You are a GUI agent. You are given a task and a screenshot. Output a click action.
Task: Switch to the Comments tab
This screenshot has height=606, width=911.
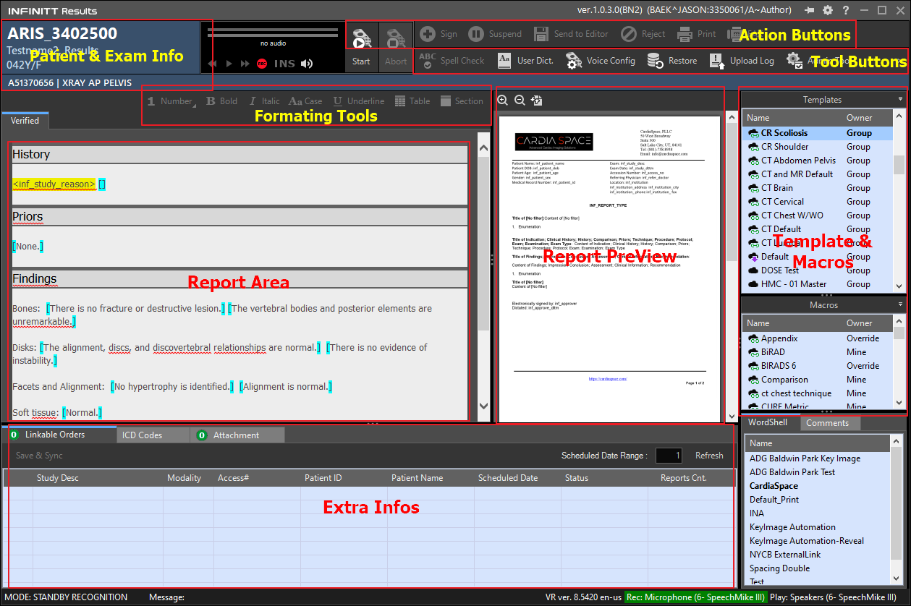[x=827, y=423]
